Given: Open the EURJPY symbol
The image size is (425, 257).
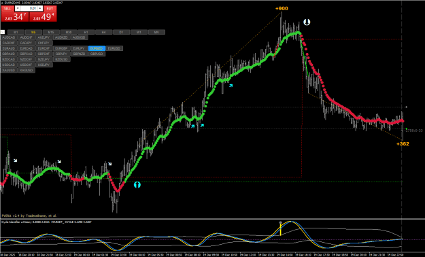Looking at the screenshot, I should 79,48.
